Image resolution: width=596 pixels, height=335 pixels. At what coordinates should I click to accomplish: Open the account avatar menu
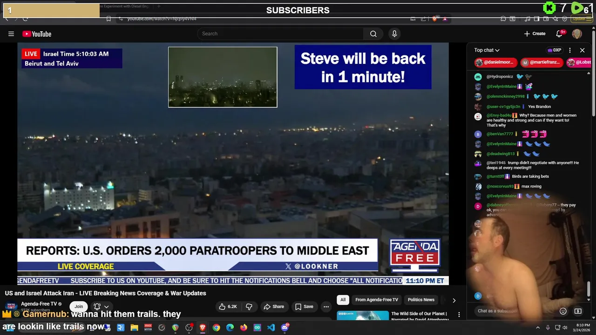(577, 33)
